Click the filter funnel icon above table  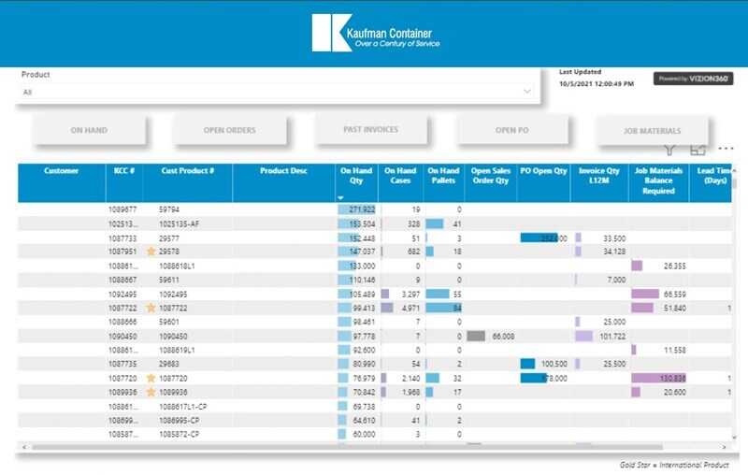[x=670, y=150]
